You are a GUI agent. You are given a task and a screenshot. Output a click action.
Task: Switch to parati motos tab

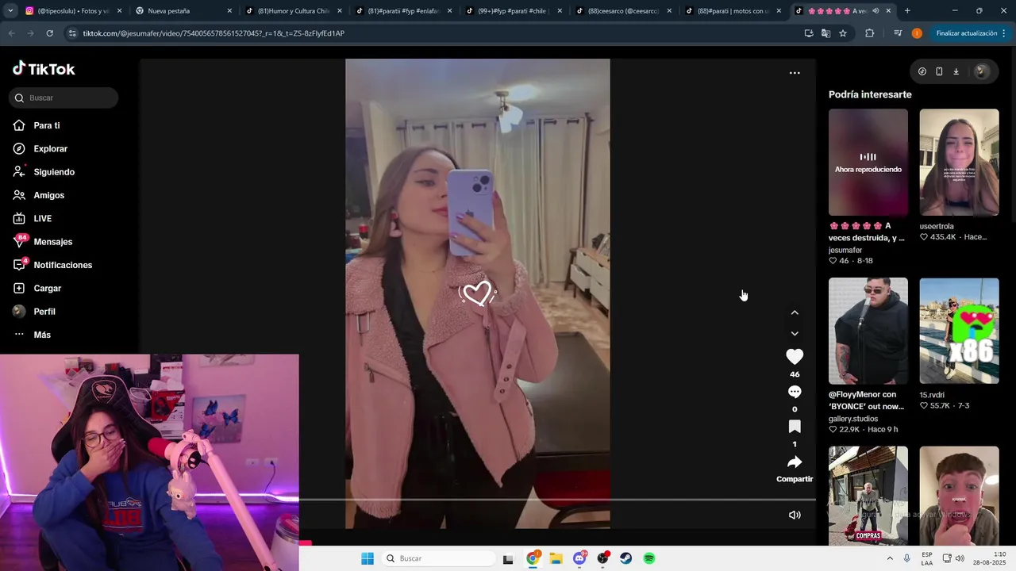point(733,11)
